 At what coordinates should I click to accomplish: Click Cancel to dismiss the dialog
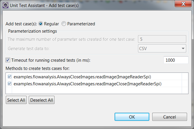170,117
